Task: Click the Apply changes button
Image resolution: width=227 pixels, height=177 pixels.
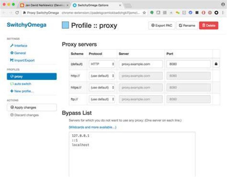Action: point(32,107)
